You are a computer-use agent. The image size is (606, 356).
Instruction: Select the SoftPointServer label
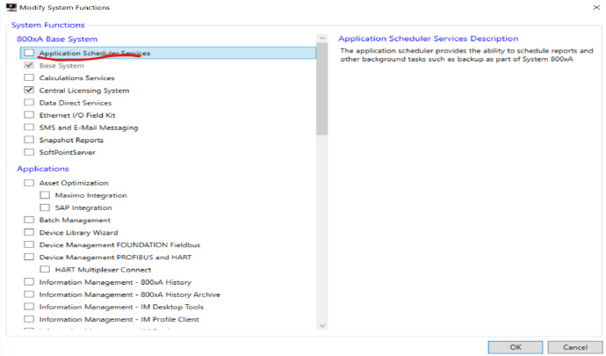[68, 152]
